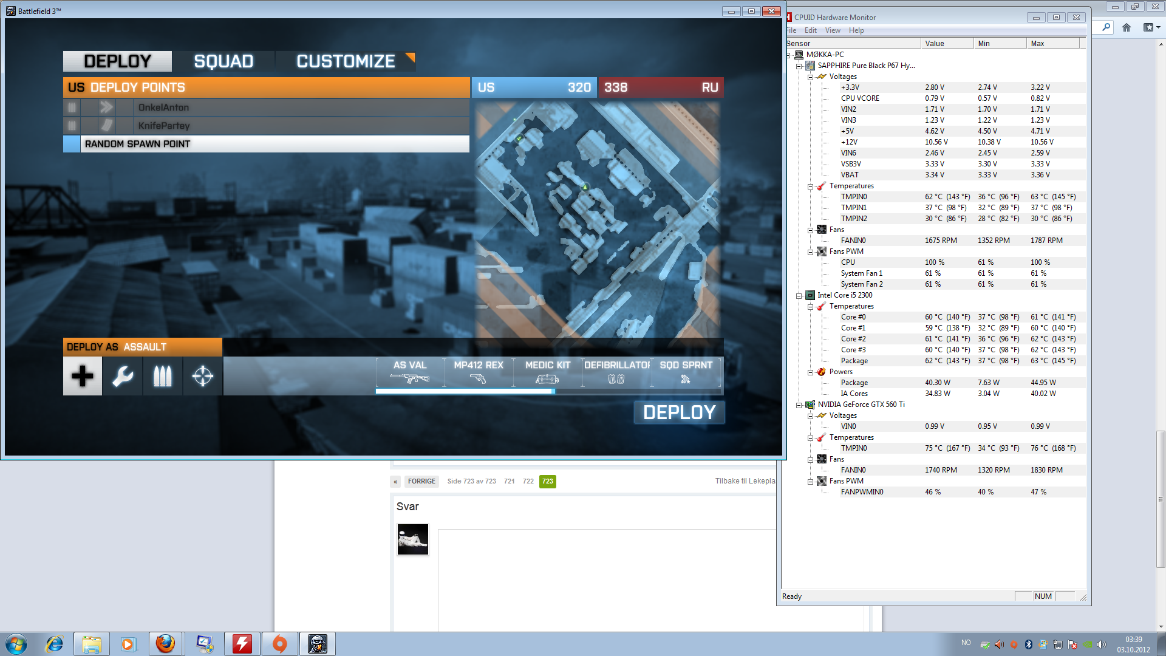The image size is (1166, 656).
Task: Switch to the CUSTOMIZE tab
Action: coord(346,61)
